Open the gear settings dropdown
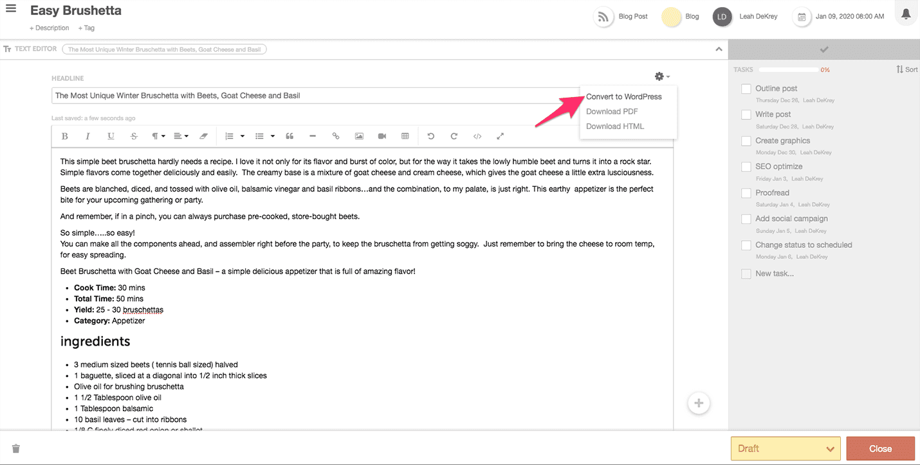 click(x=662, y=76)
